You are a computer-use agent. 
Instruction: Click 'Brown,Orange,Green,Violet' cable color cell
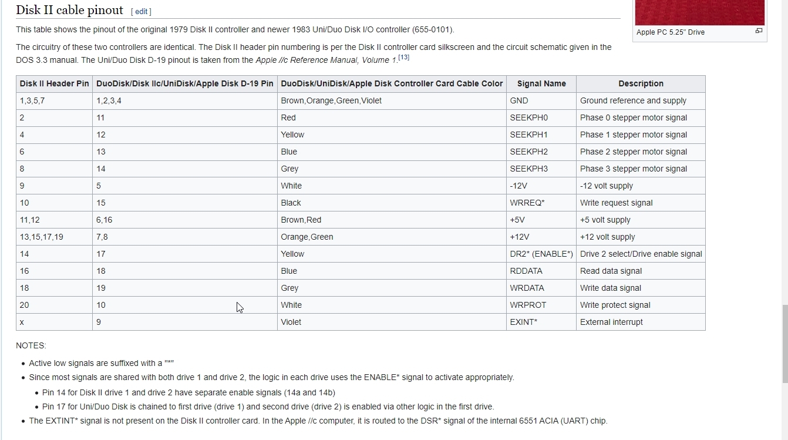coord(392,100)
